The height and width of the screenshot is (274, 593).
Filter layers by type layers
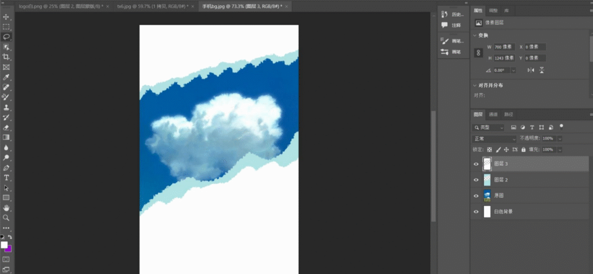click(532, 127)
